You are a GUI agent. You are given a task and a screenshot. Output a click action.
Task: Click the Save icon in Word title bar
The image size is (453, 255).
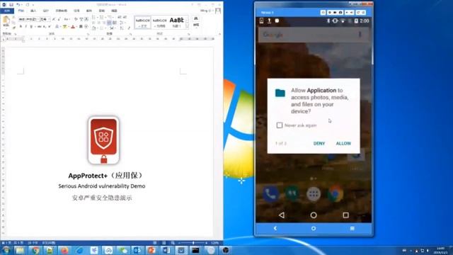click(x=11, y=5)
